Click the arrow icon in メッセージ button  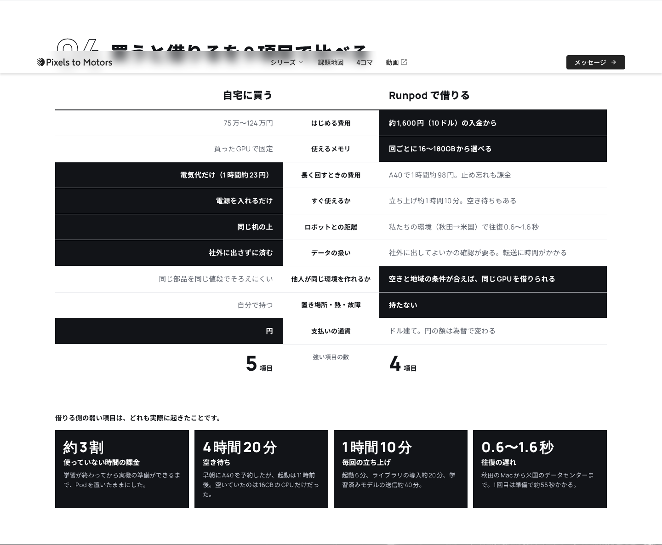tap(614, 62)
